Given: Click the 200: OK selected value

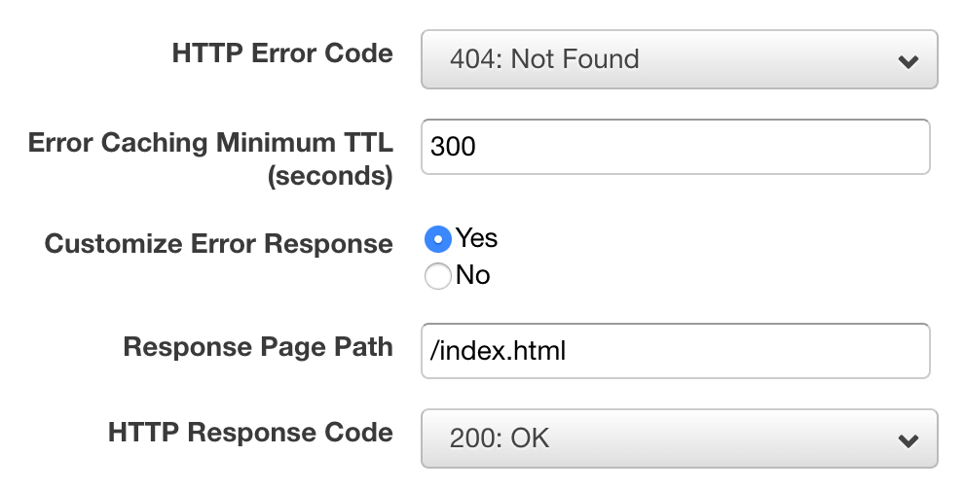Looking at the screenshot, I should pyautogui.click(x=500, y=438).
